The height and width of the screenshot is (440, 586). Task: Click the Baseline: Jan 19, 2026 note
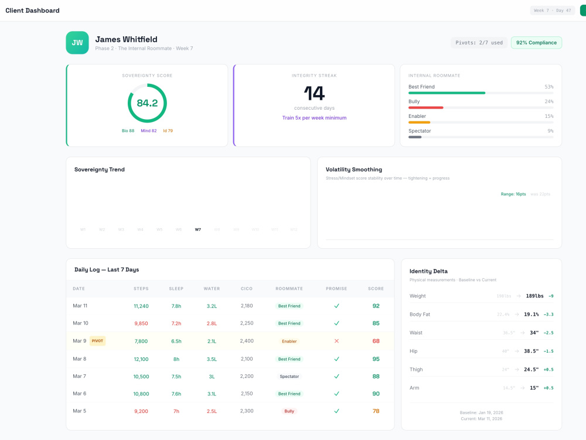(481, 412)
